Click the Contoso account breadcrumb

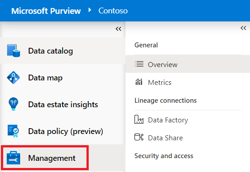coord(113,11)
